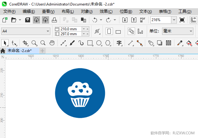The image size is (198, 138).
Task: Select the Pick arrow tool
Action: pyautogui.click(x=5, y=43)
